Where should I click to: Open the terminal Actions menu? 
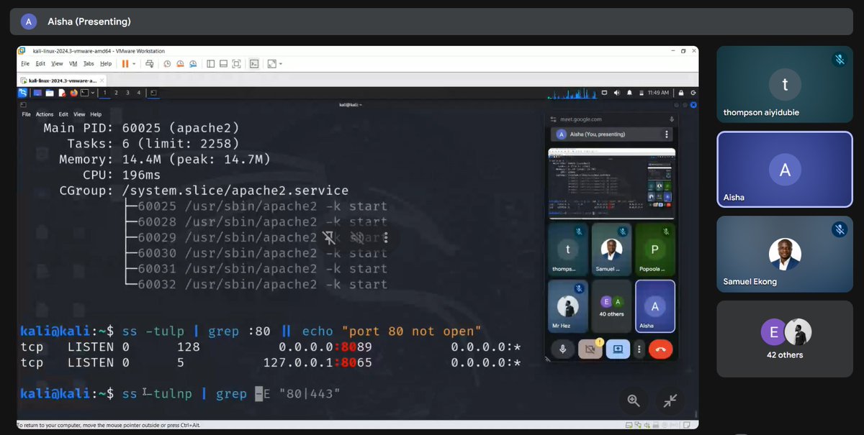(45, 114)
